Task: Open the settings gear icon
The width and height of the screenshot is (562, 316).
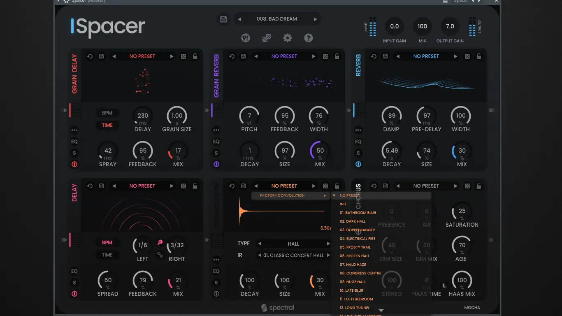Action: 288,38
